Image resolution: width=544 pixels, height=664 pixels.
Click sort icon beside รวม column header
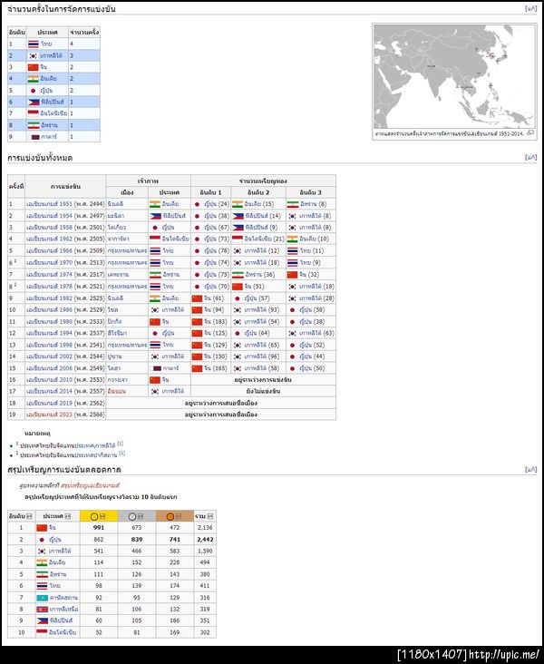[210, 516]
